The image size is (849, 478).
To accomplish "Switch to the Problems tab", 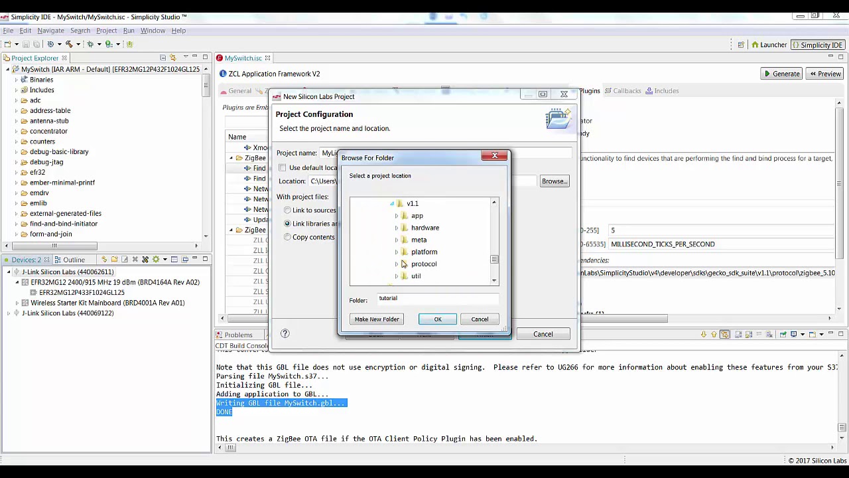I will (x=238, y=335).
